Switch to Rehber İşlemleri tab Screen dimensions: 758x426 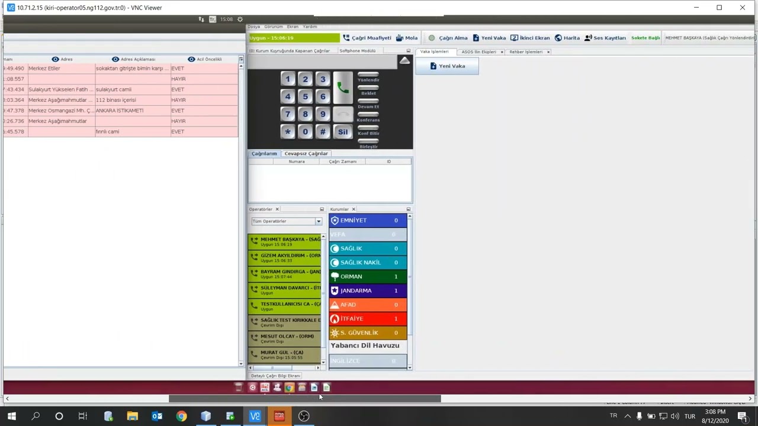pos(526,51)
